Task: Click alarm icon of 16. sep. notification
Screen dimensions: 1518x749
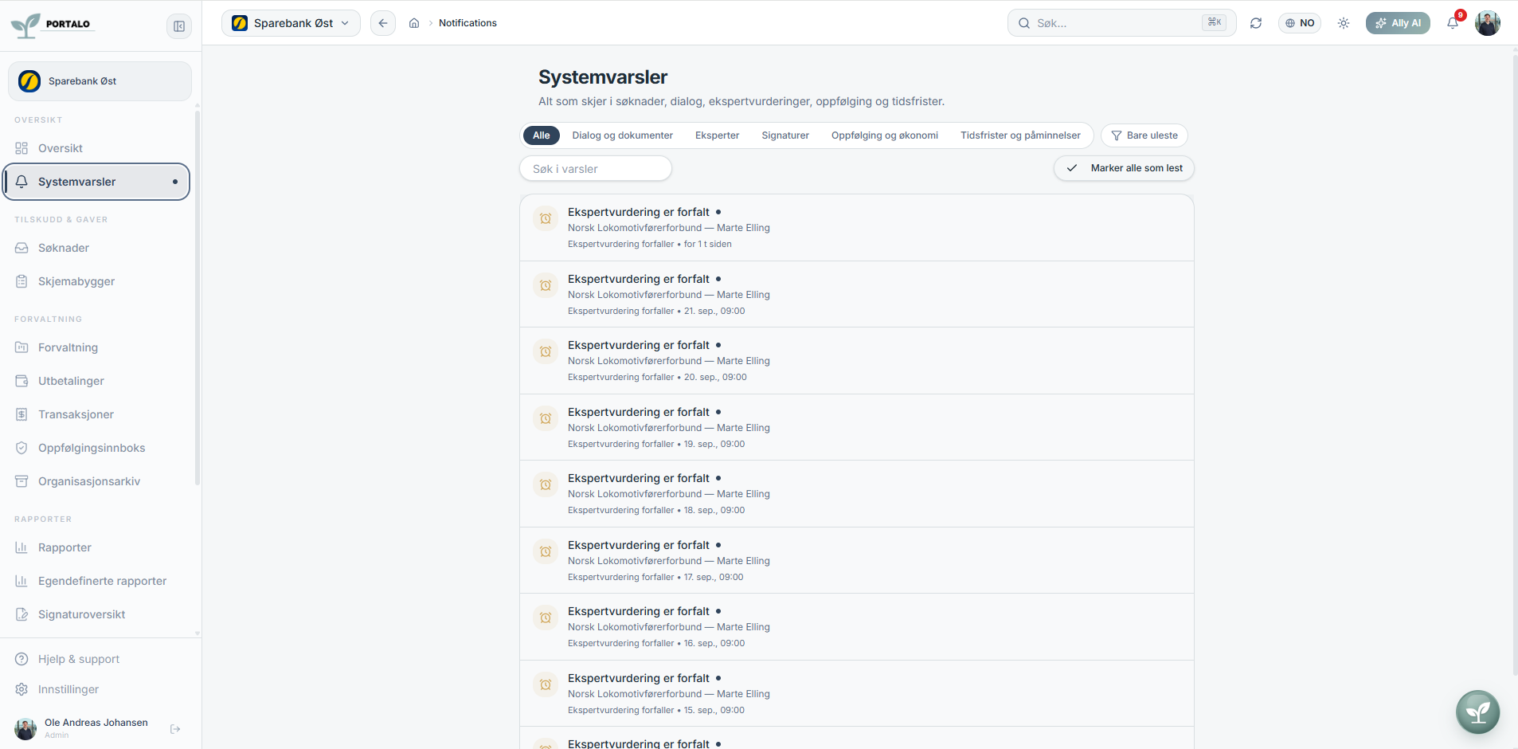Action: (546, 618)
